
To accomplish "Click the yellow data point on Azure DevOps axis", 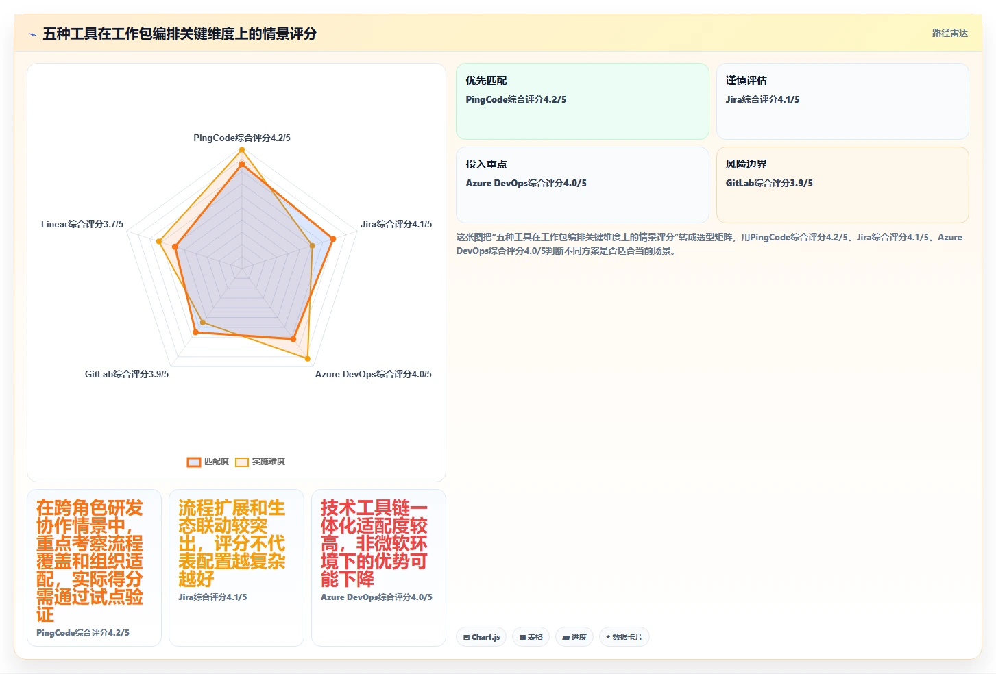I will (307, 358).
